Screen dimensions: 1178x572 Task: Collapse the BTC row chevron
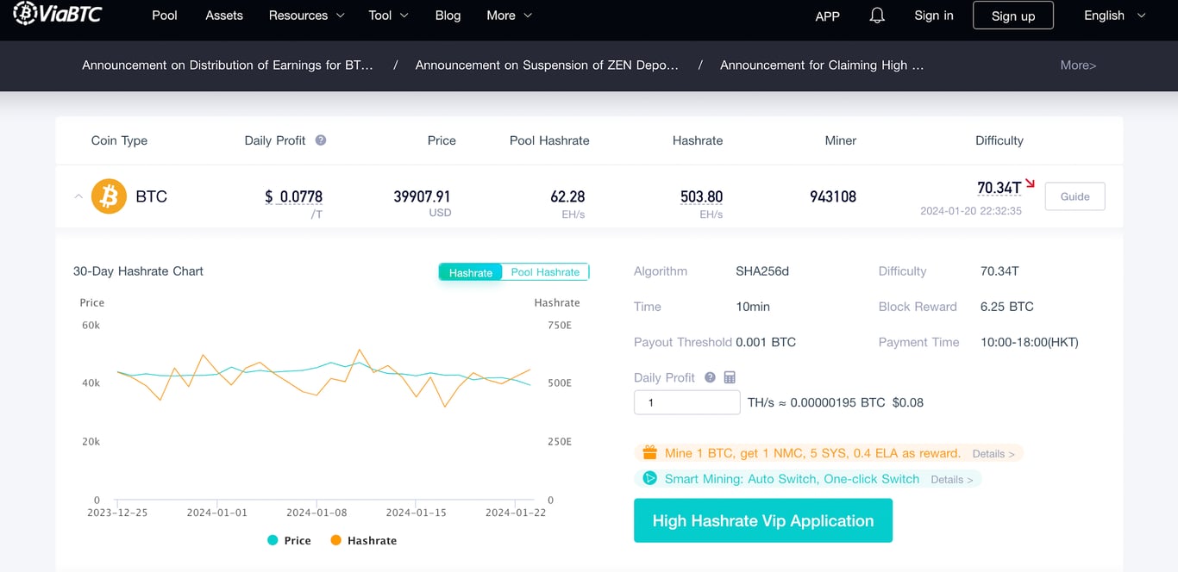(x=78, y=196)
